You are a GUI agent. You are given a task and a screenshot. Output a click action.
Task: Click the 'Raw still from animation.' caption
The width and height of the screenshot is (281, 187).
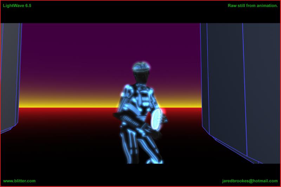point(252,6)
